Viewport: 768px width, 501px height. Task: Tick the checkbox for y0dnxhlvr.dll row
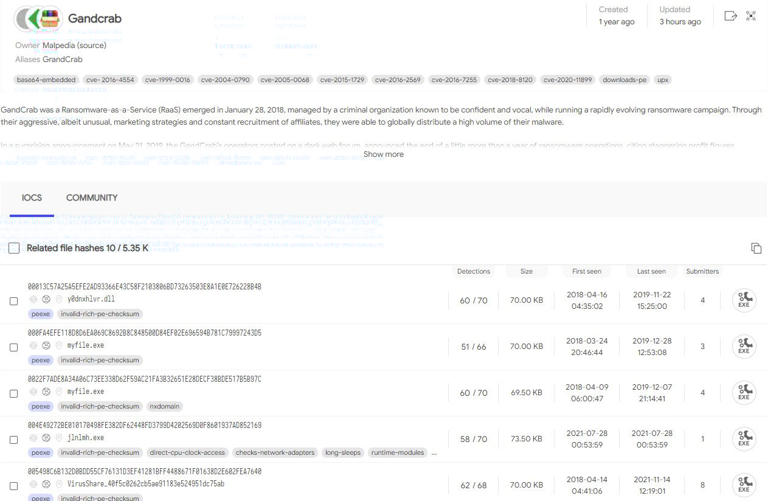tap(13, 301)
